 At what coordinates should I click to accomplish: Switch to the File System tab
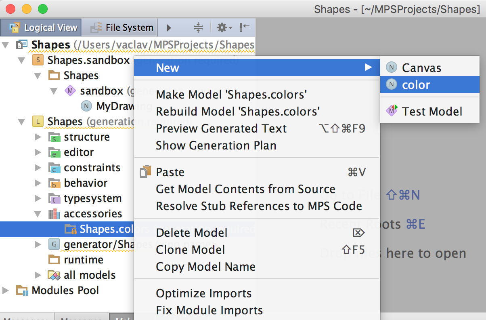tap(123, 27)
